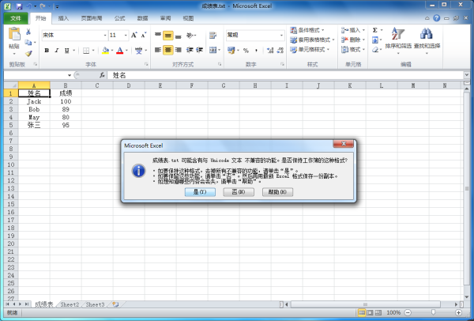
Task: Toggle Align Text Right
Action: (x=178, y=50)
